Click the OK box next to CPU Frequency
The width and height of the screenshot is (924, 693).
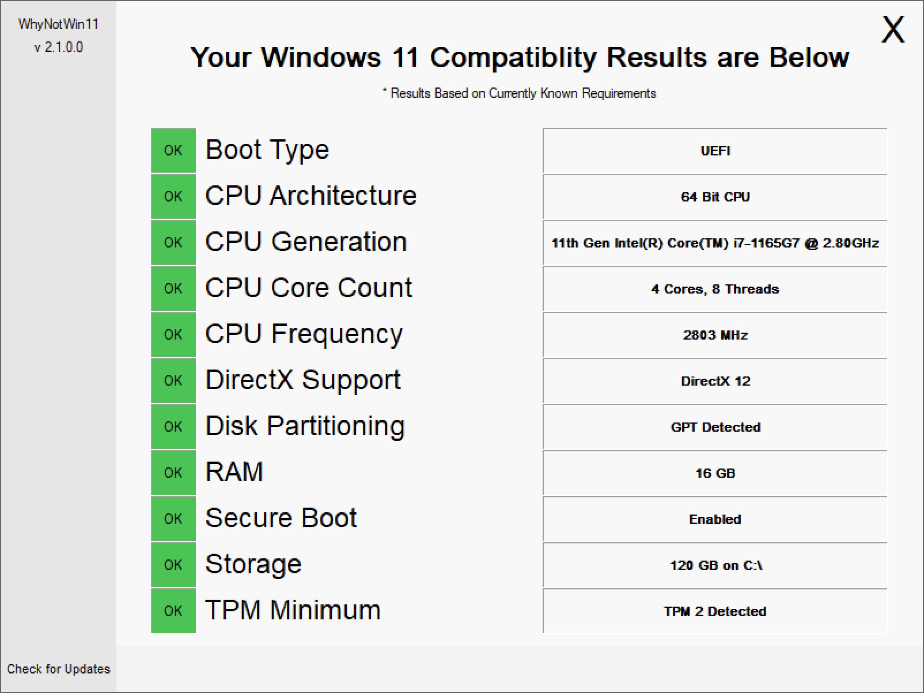(x=173, y=334)
